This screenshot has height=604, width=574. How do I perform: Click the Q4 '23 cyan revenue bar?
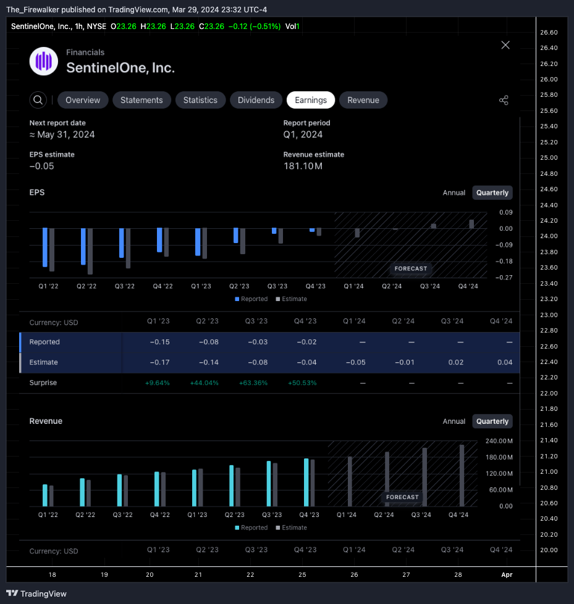pyautogui.click(x=306, y=482)
